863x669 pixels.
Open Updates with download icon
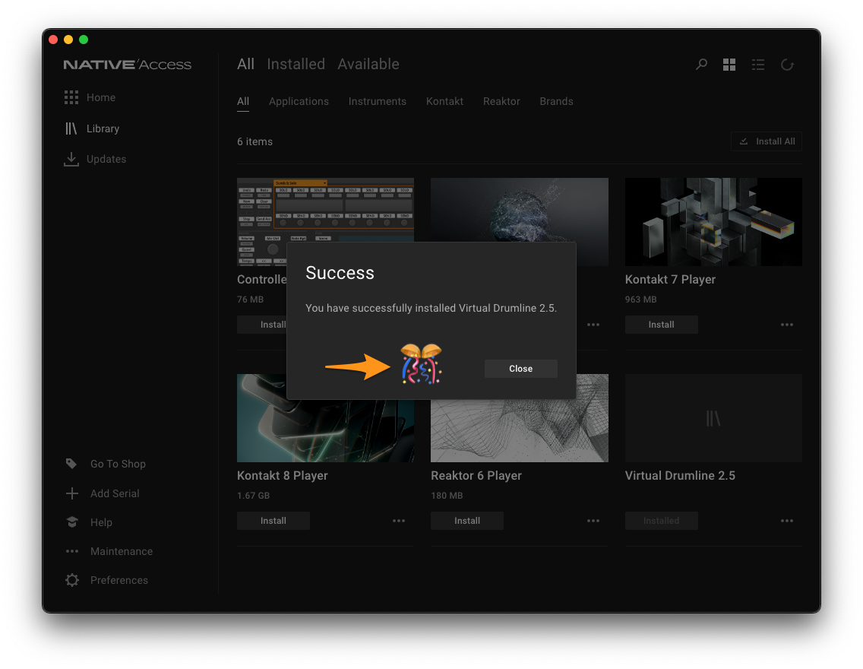tap(95, 159)
